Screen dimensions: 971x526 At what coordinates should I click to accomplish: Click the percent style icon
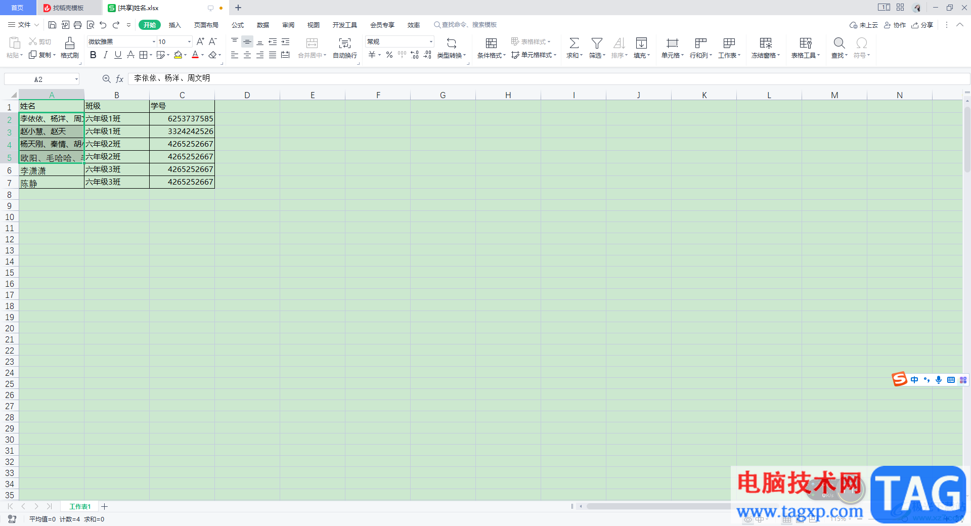pyautogui.click(x=389, y=55)
